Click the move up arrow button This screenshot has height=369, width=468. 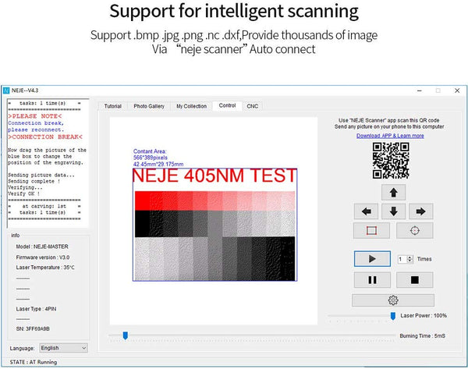coord(393,192)
